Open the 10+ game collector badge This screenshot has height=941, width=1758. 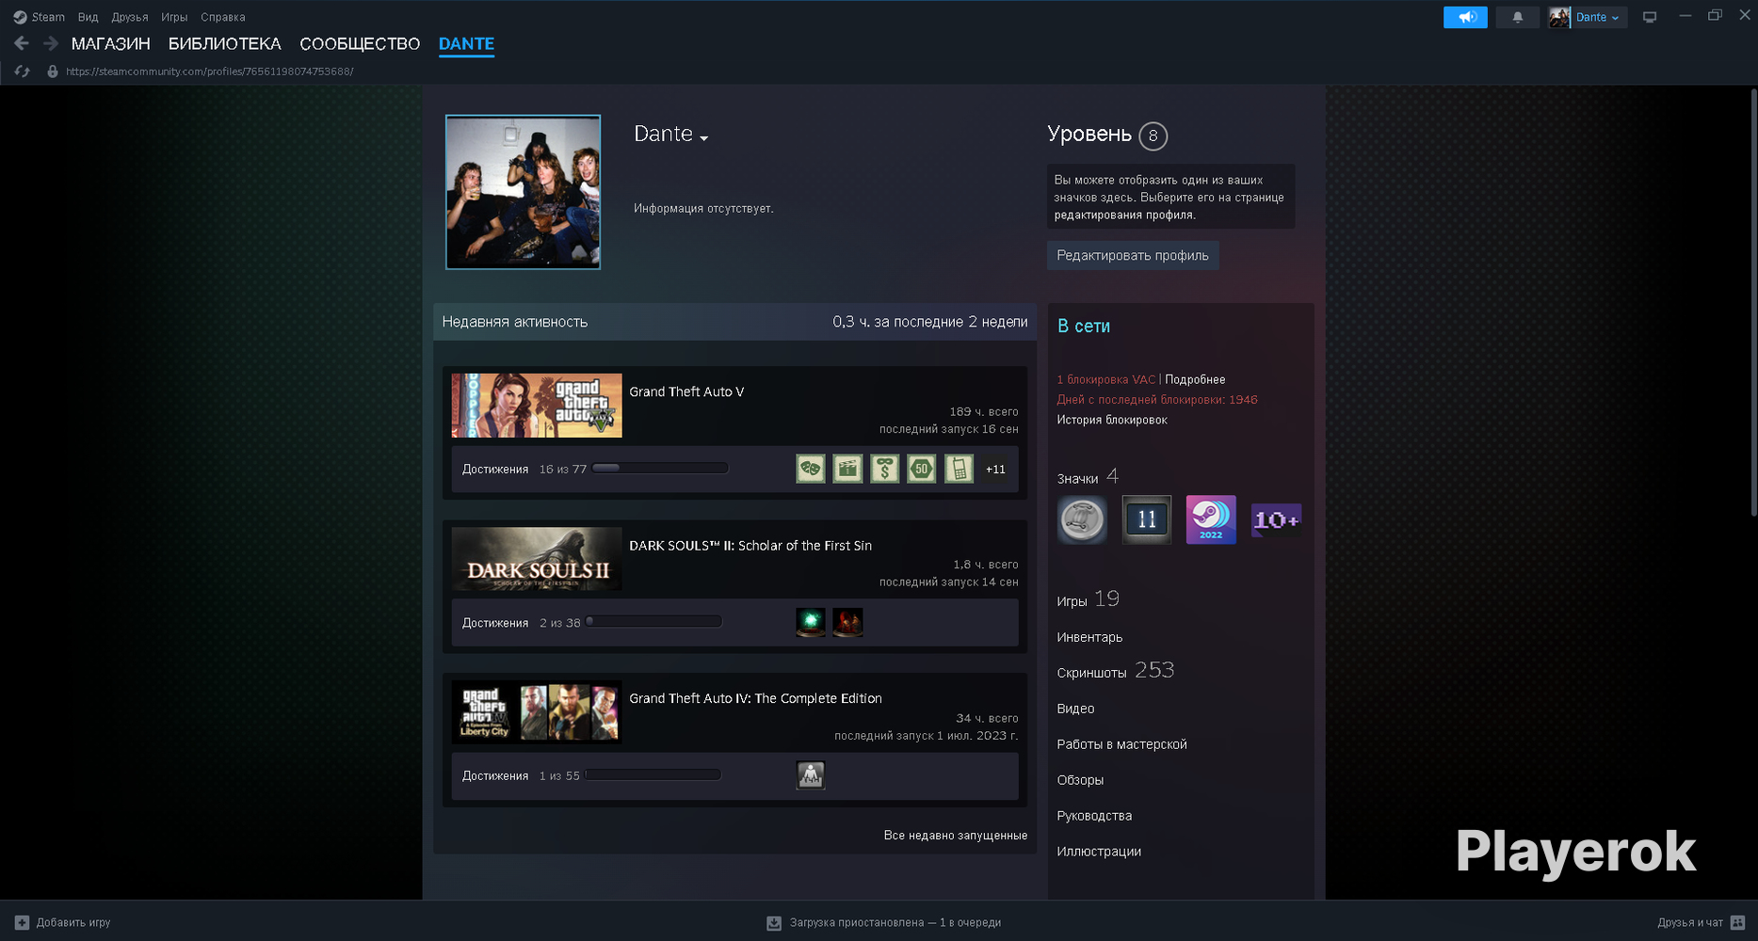[x=1276, y=519]
